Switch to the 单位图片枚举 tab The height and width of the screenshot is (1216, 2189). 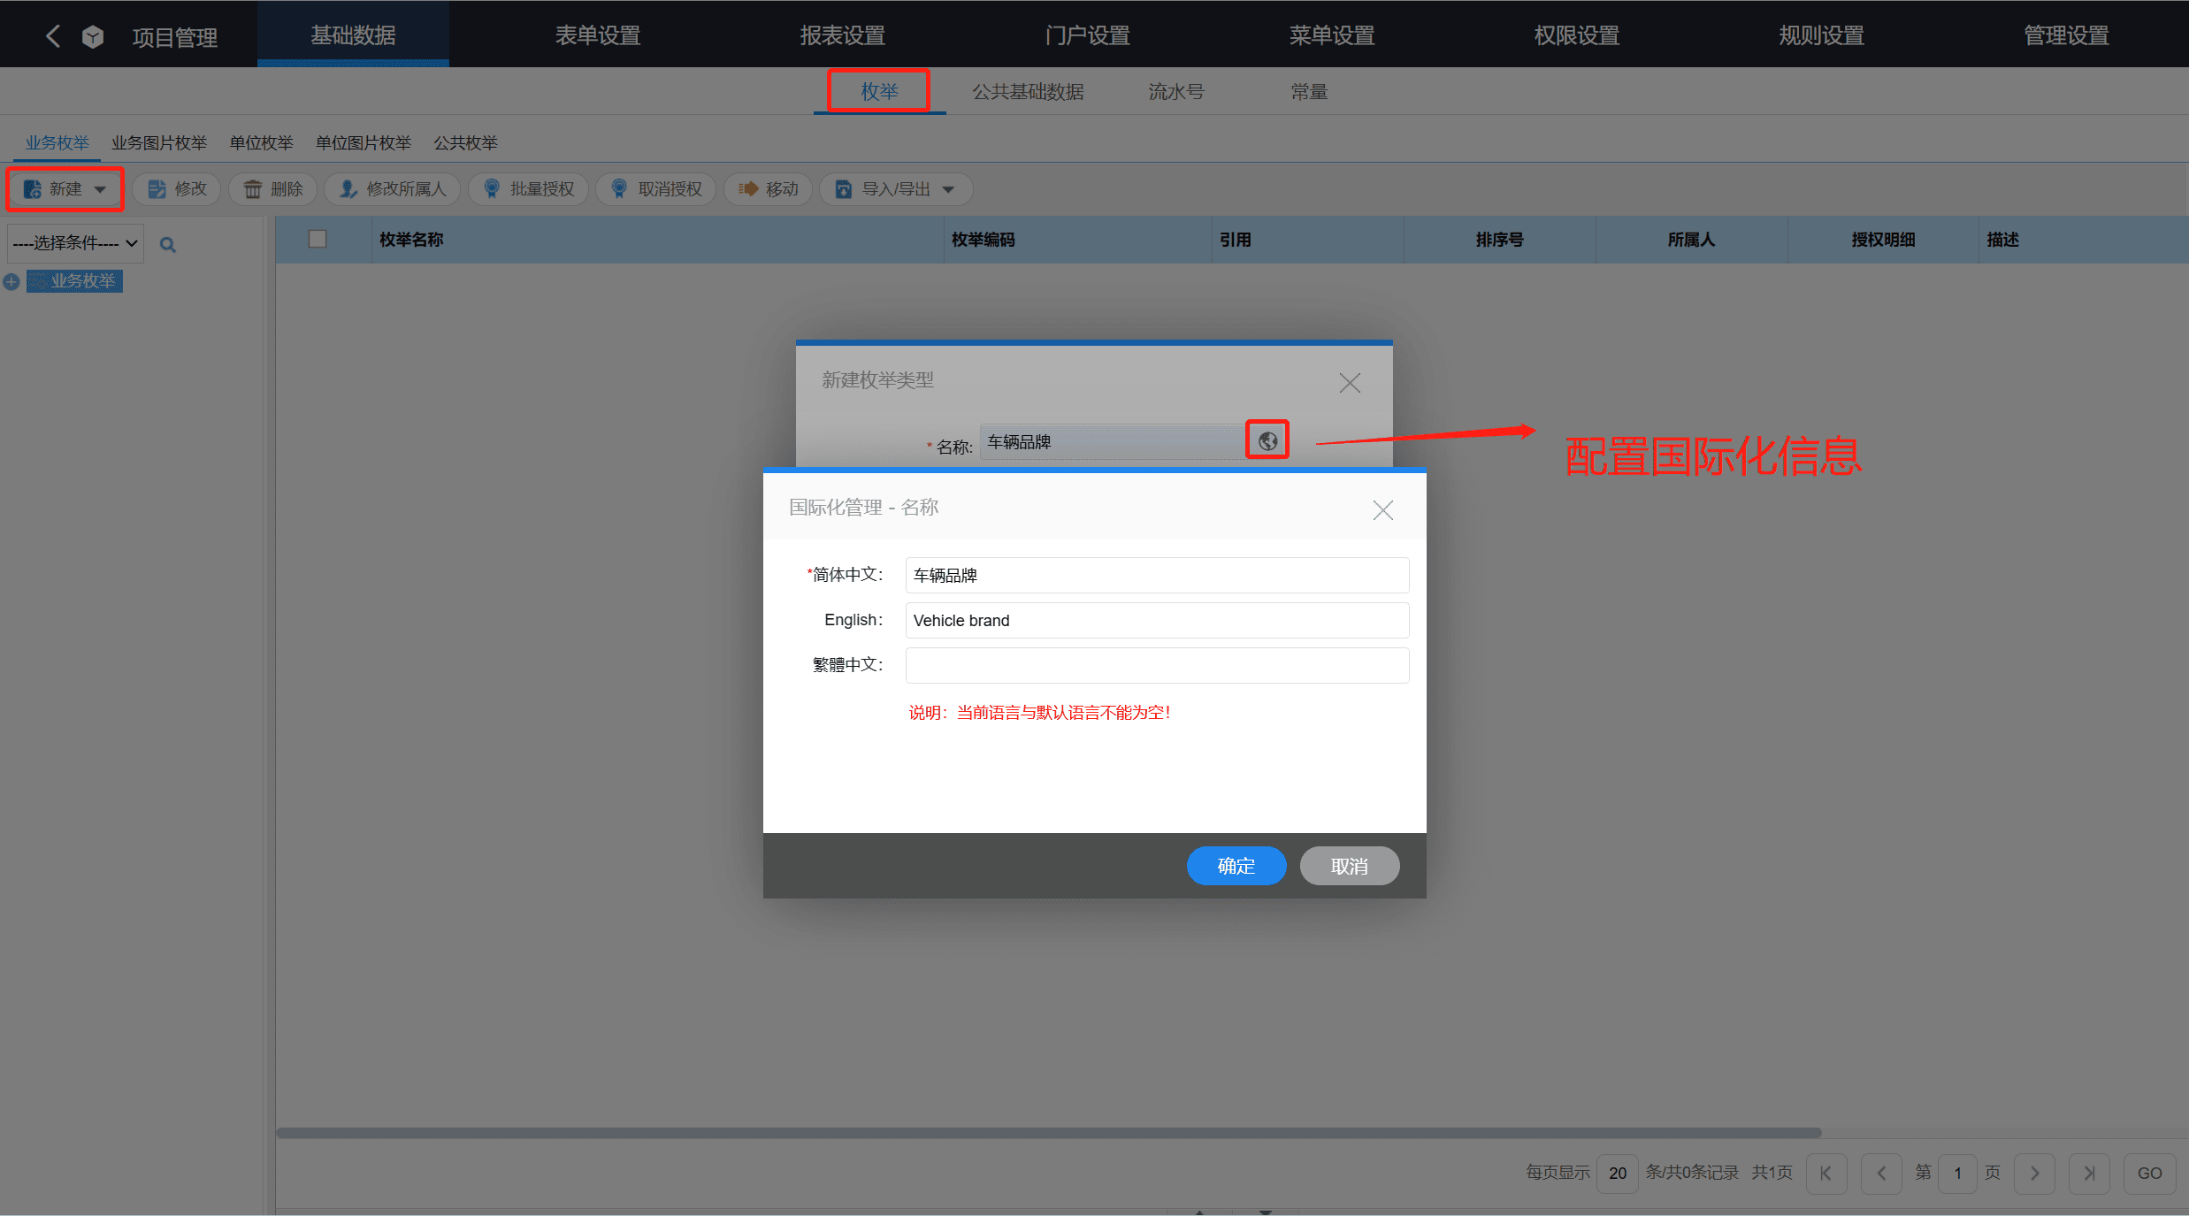[x=364, y=143]
